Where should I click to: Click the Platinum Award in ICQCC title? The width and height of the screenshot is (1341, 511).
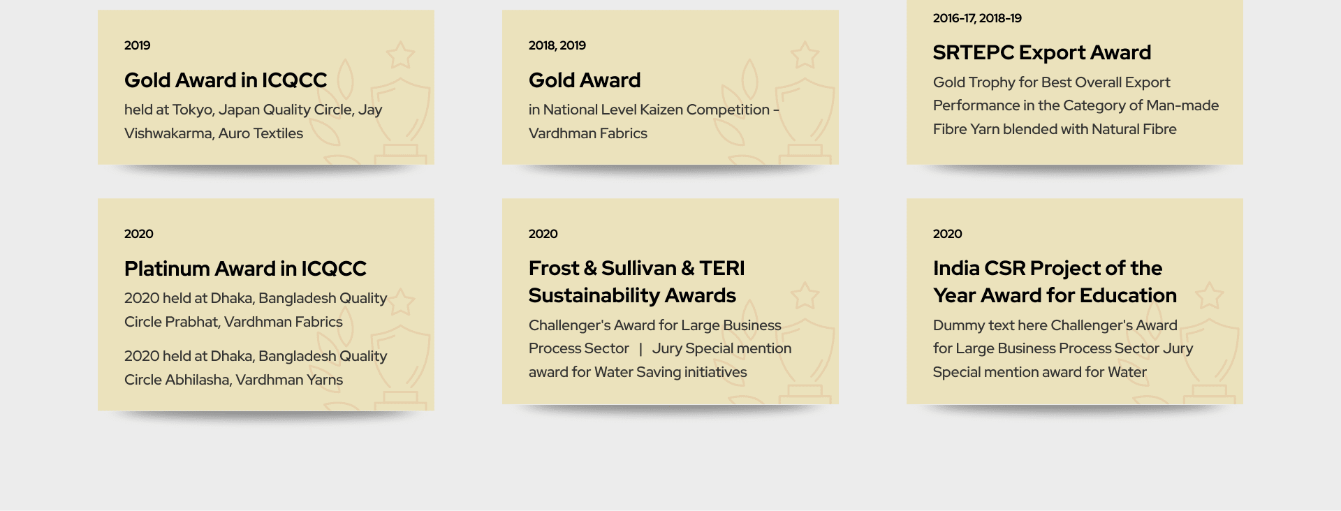(245, 269)
